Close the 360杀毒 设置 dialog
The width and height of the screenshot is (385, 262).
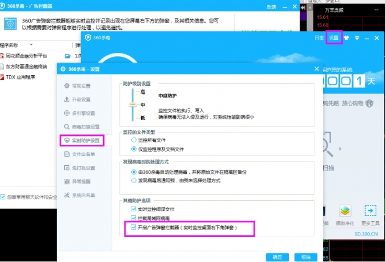point(317,69)
